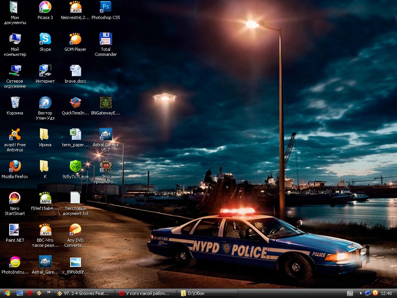Screen dimensions: 397x298
Task: Select avast! Free Antivirus icon
Action: coord(15,135)
